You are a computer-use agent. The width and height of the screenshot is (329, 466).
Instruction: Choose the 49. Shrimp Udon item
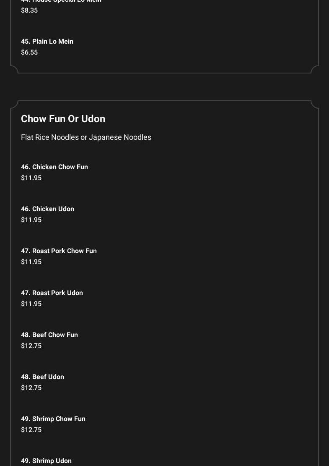coord(46,461)
